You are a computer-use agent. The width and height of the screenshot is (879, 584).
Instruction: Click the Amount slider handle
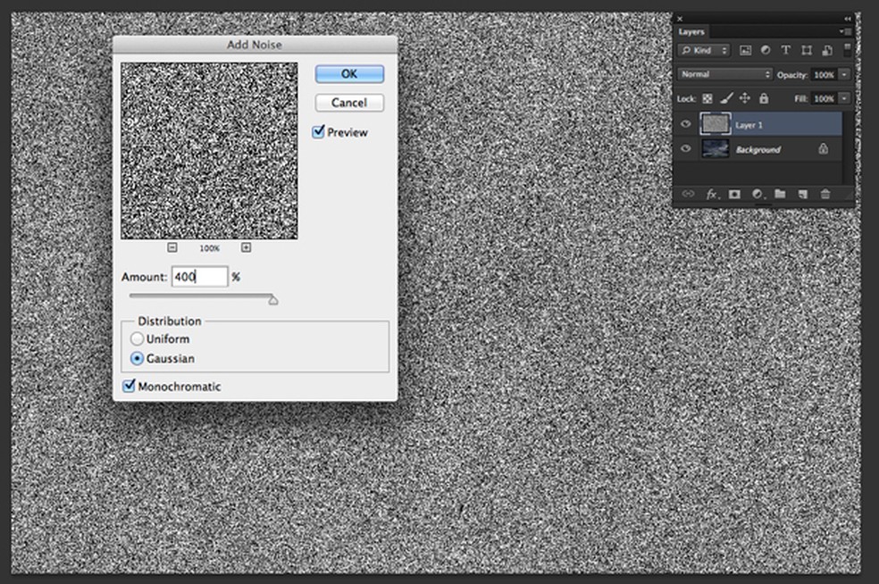tap(273, 300)
